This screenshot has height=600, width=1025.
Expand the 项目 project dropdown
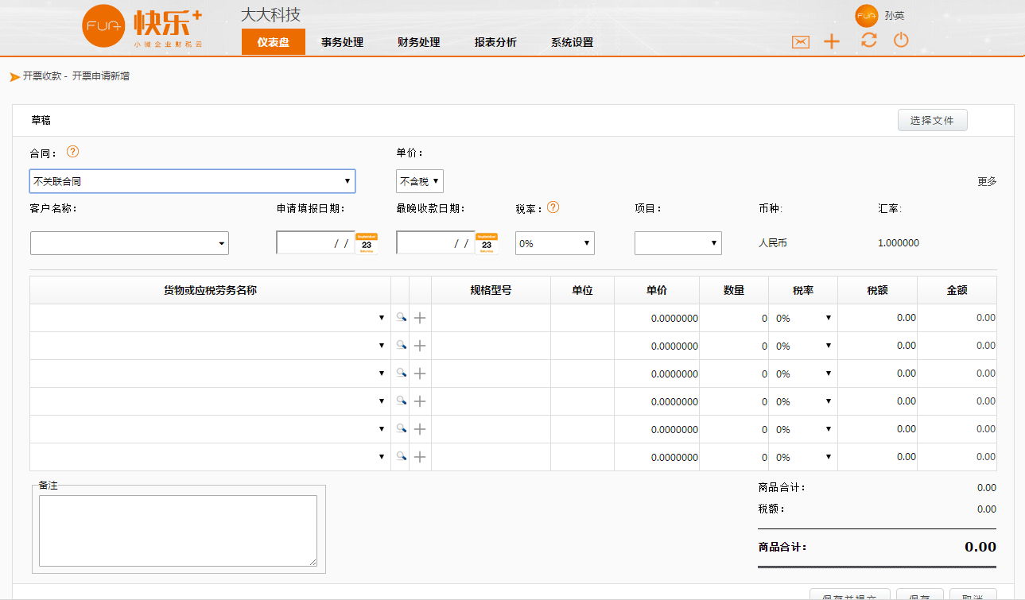(x=678, y=243)
